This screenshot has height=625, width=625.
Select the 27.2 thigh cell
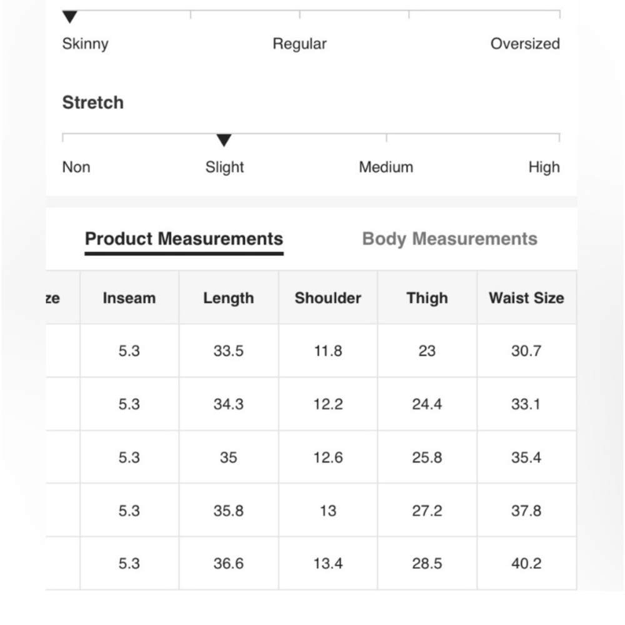427,511
